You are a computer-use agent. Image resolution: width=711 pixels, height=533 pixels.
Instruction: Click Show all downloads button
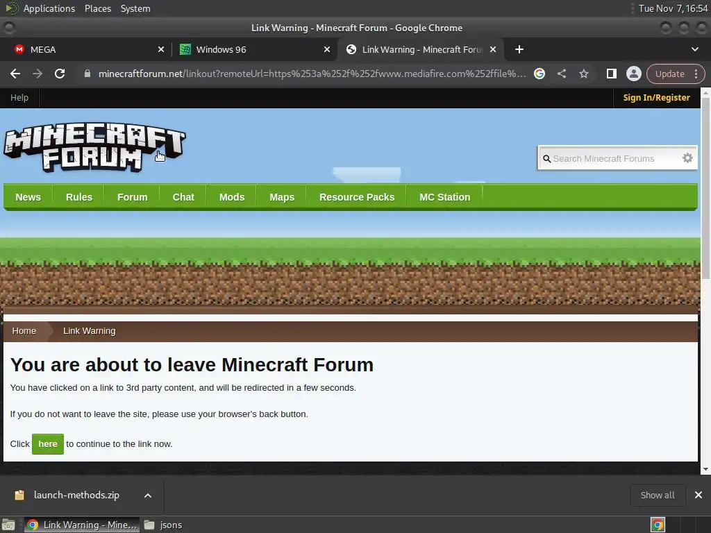(657, 495)
